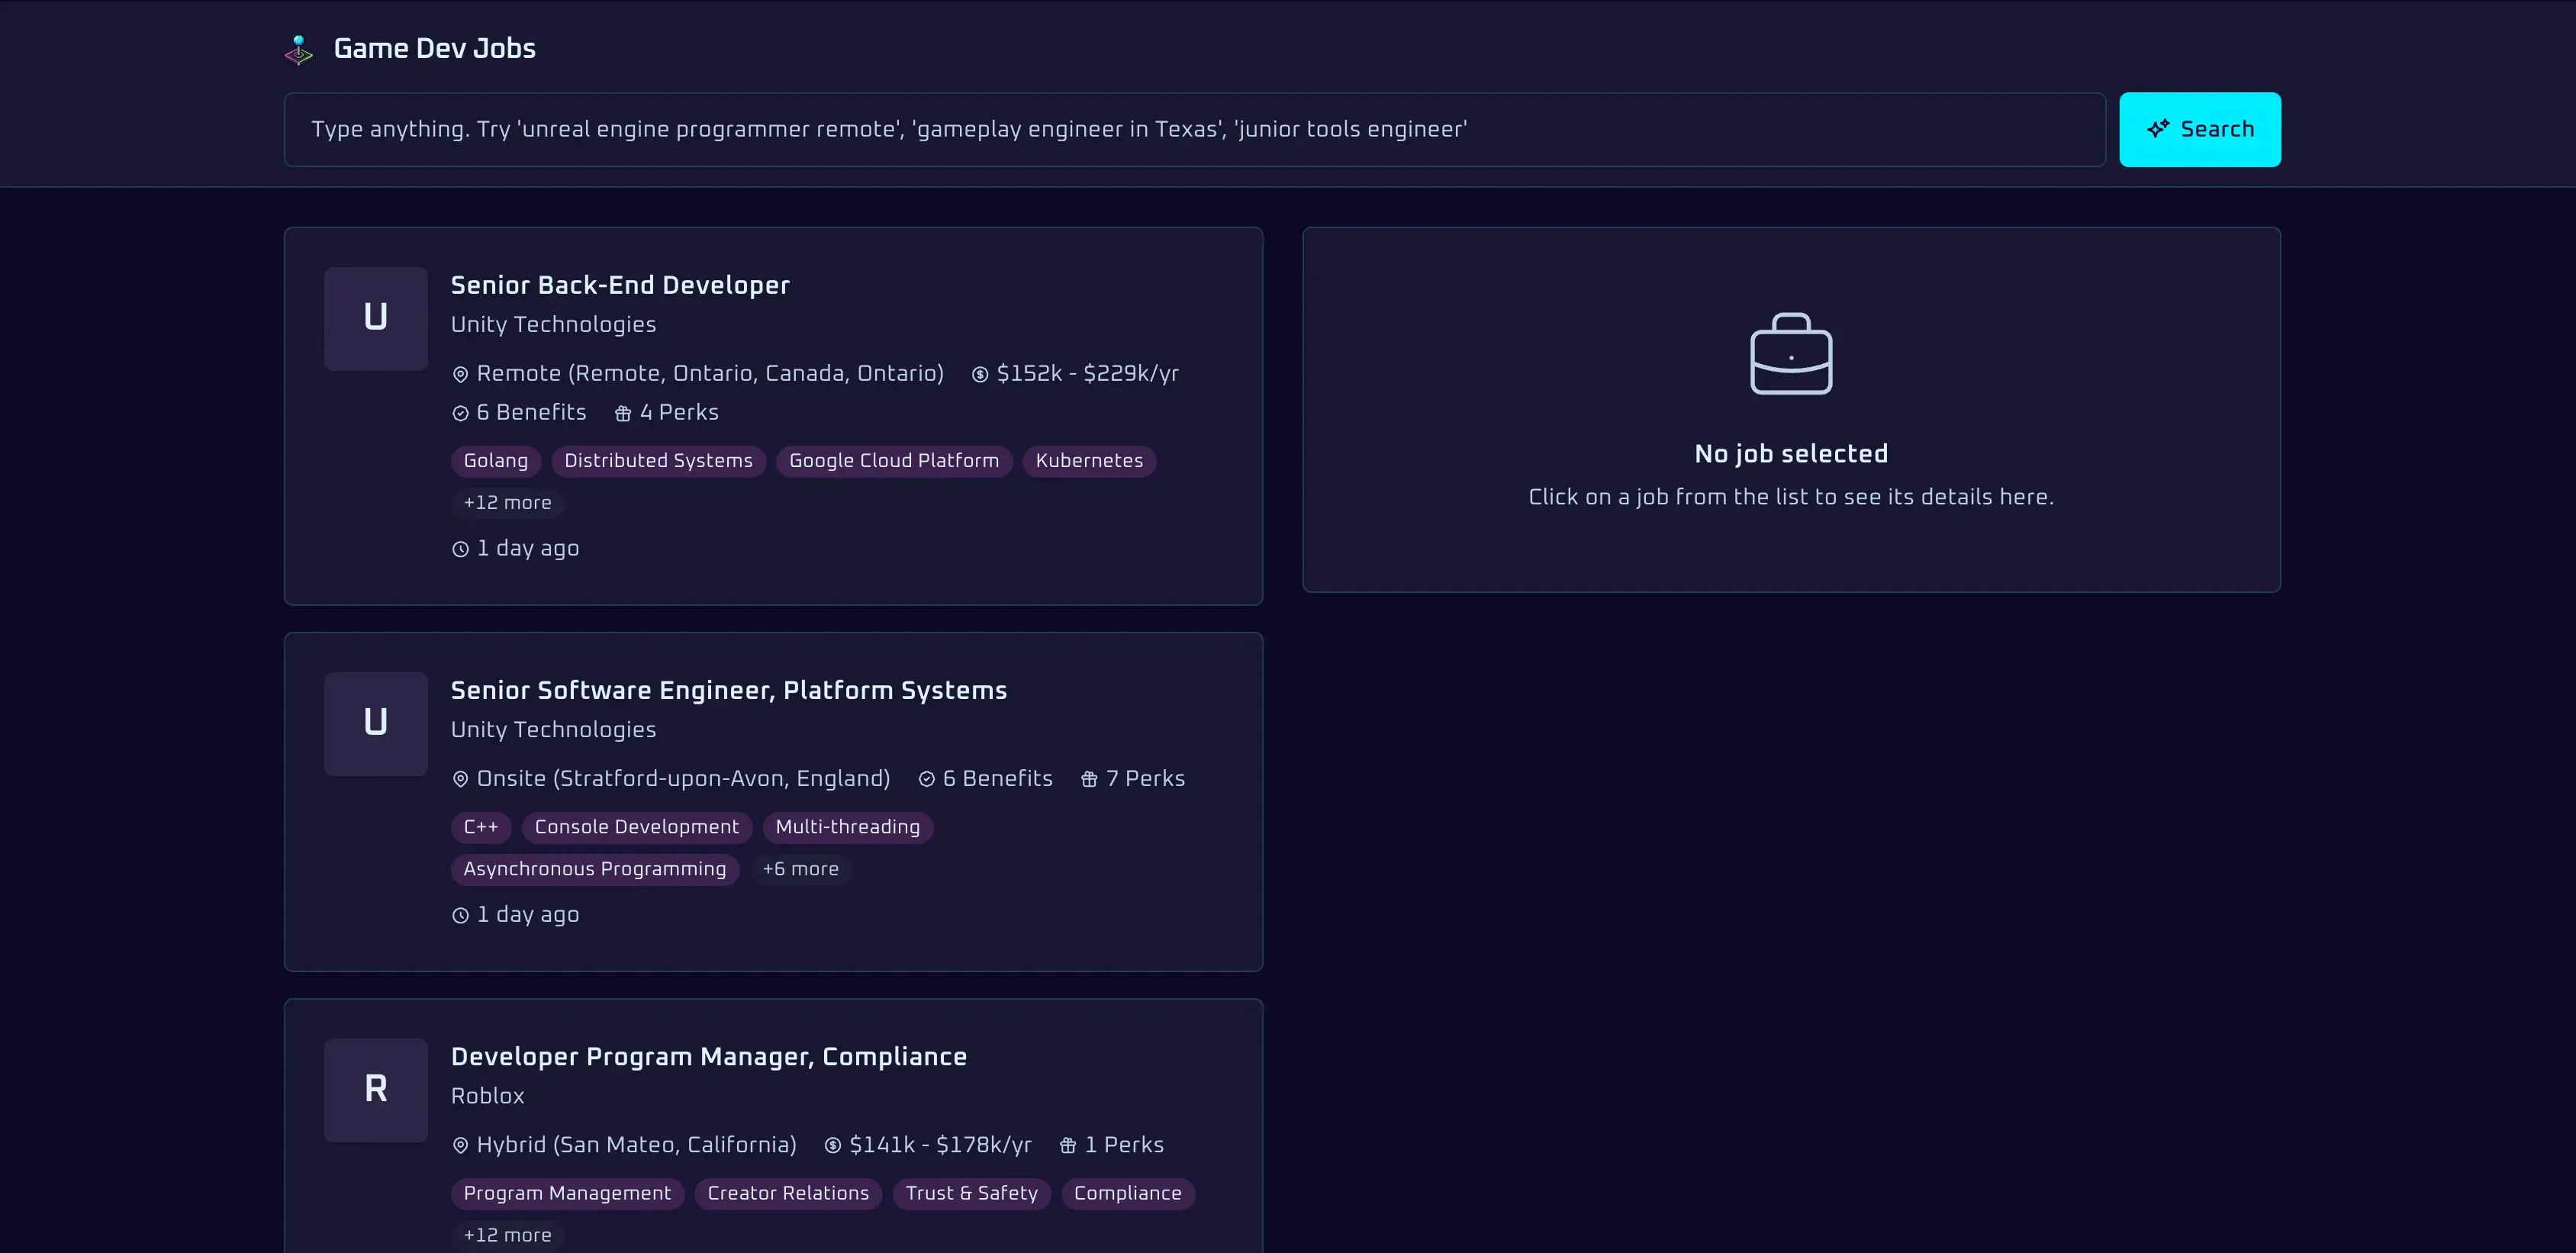Click 6 Benefits on Senior Back-End Developer card
Viewport: 2576px width, 1253px height.
pos(531,412)
